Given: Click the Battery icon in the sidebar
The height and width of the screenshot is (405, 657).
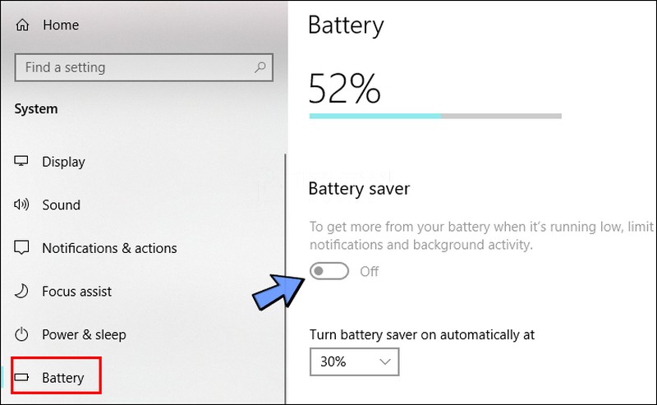Looking at the screenshot, I should [x=23, y=378].
